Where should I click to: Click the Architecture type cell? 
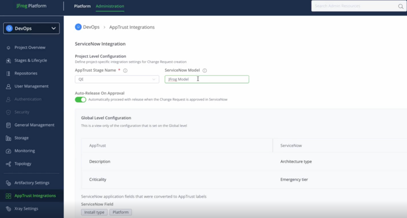tap(296, 162)
